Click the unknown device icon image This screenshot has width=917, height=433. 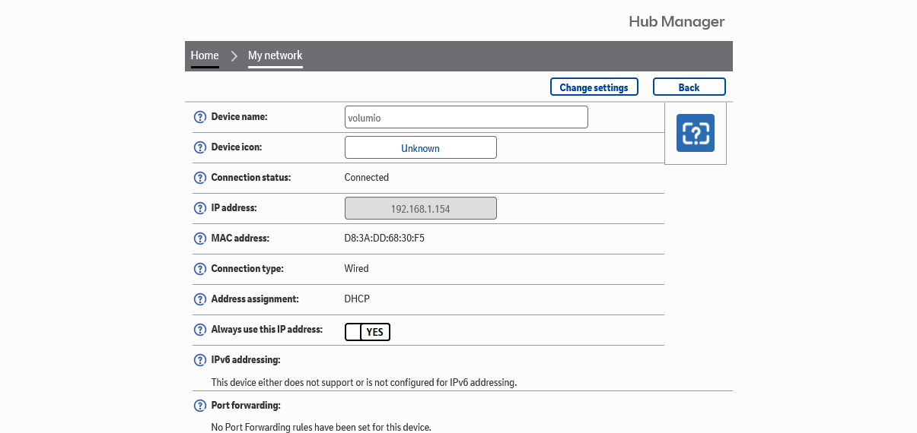click(696, 133)
